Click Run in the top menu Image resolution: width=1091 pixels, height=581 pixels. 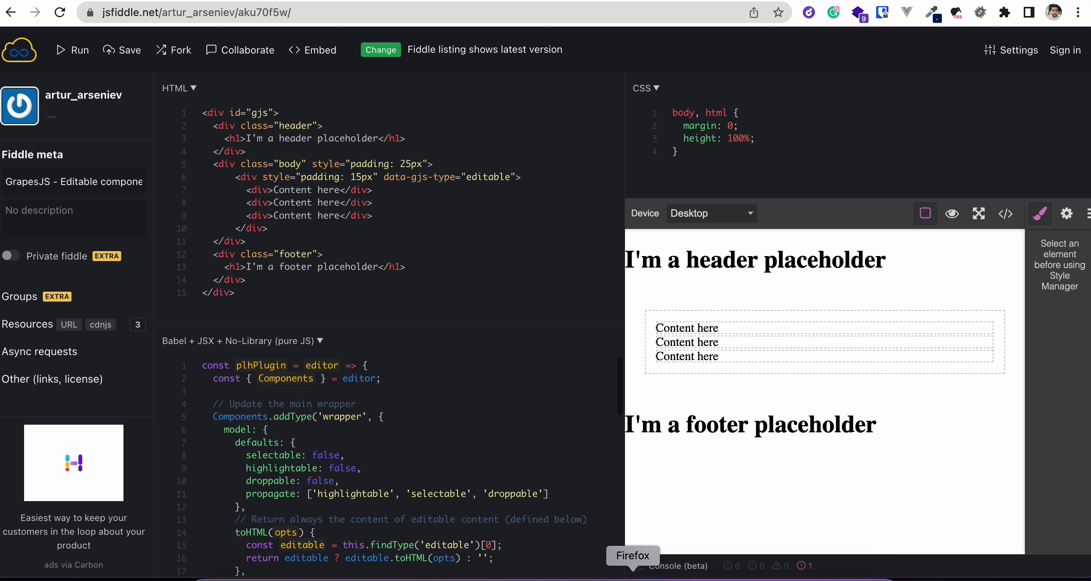[72, 50]
